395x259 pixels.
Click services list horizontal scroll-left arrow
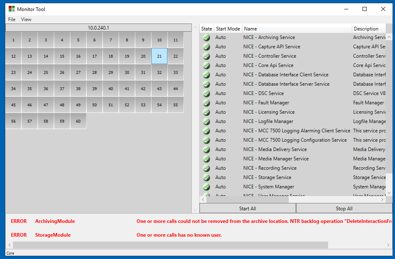[203, 199]
